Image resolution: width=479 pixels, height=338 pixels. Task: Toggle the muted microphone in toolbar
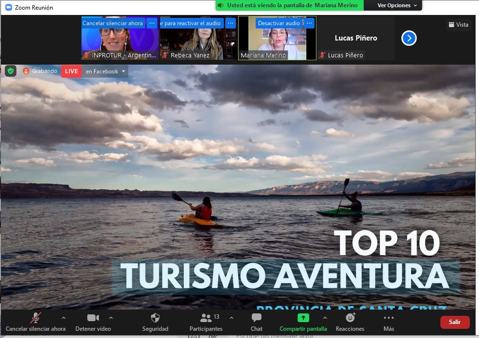[35, 318]
